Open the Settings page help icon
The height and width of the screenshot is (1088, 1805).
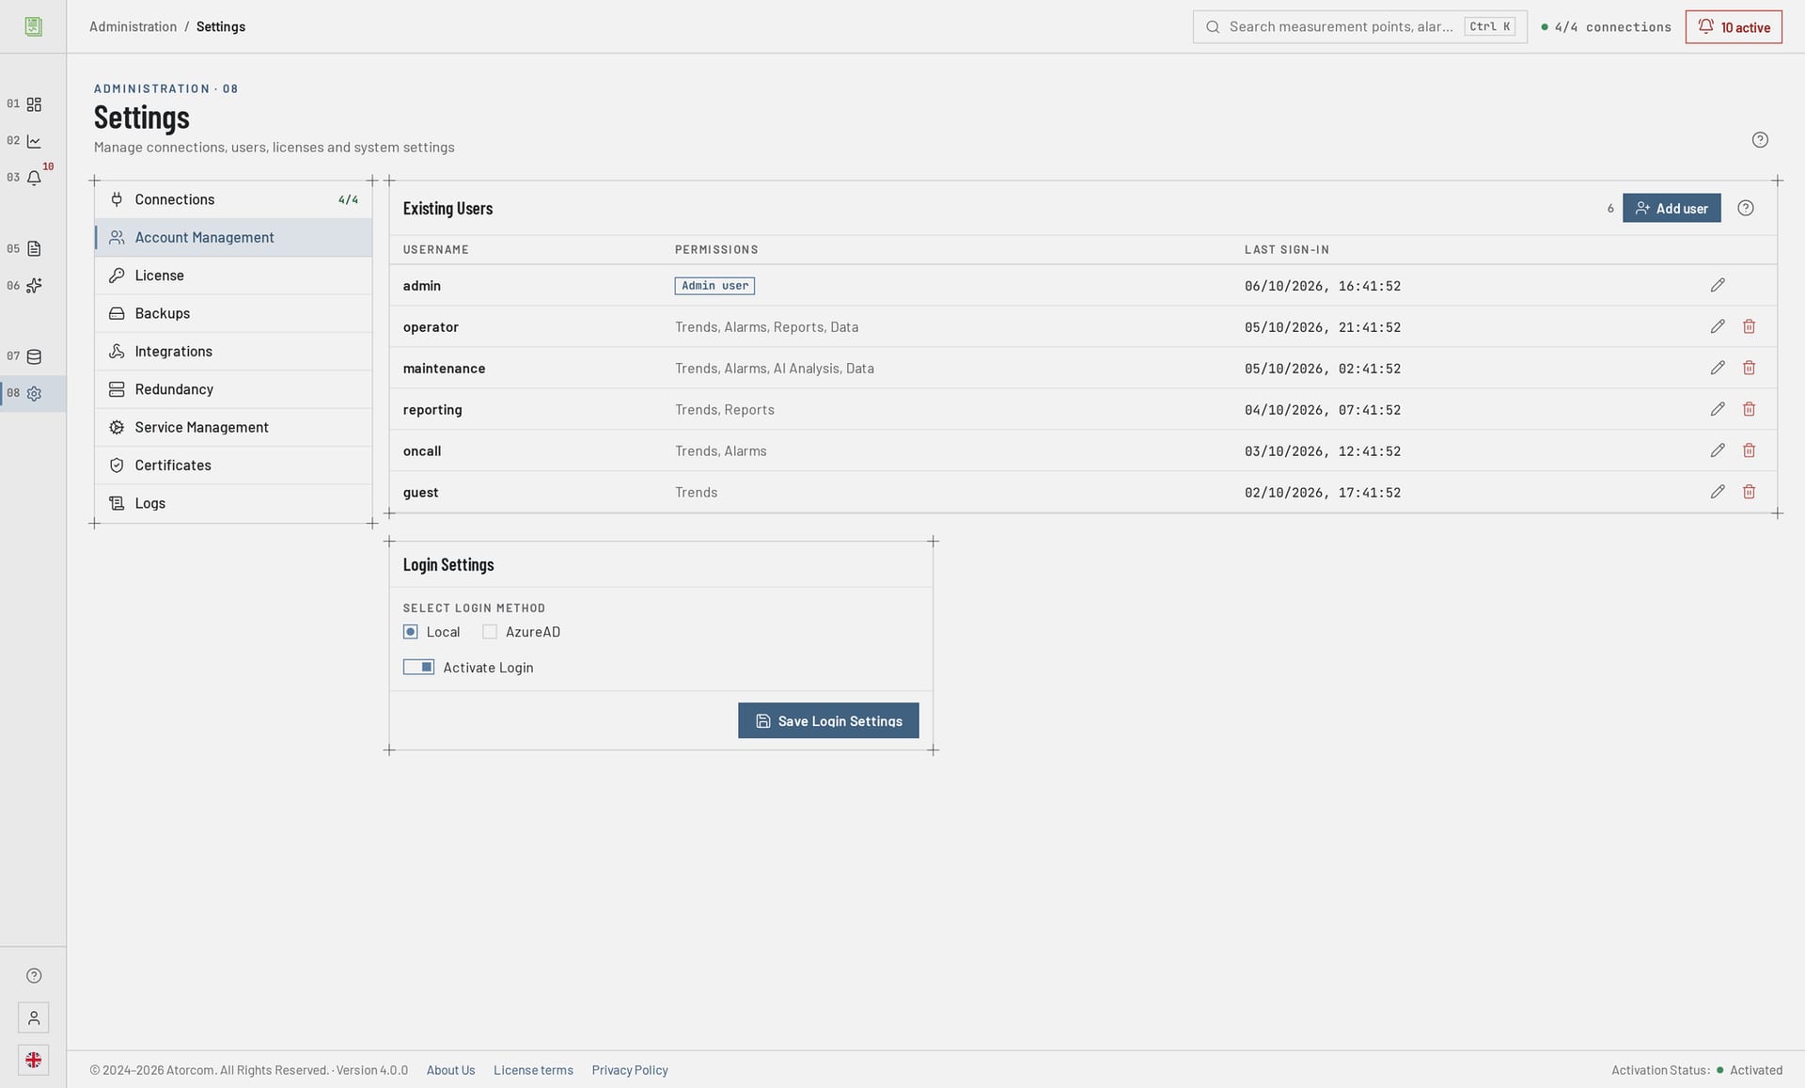[x=1760, y=140]
